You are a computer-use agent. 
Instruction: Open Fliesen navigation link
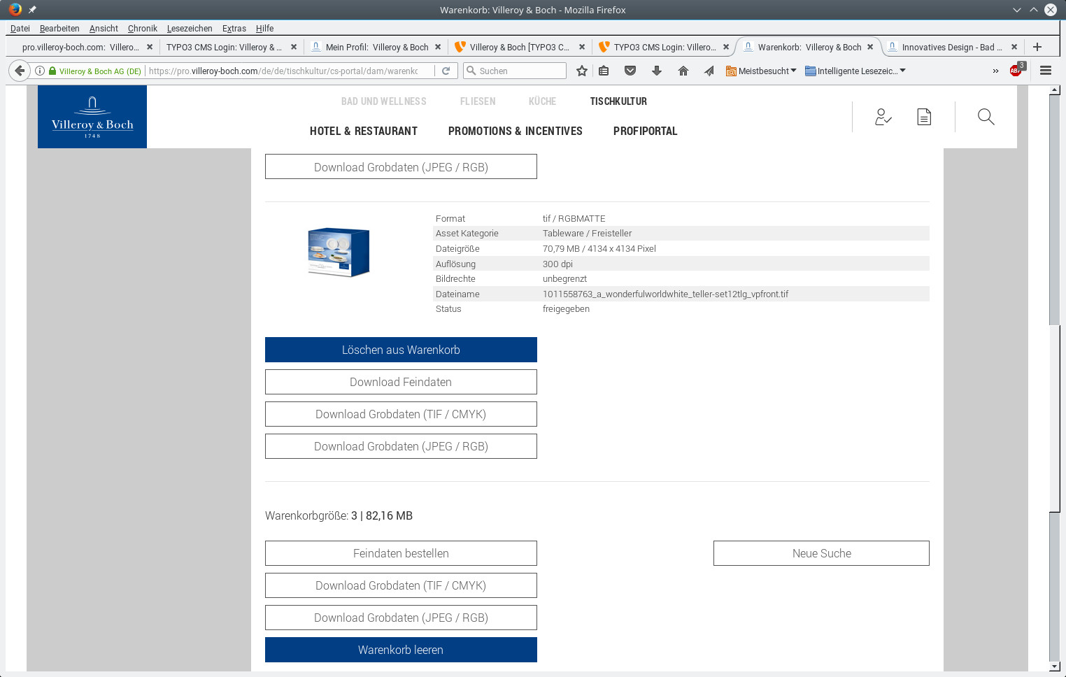coord(478,101)
